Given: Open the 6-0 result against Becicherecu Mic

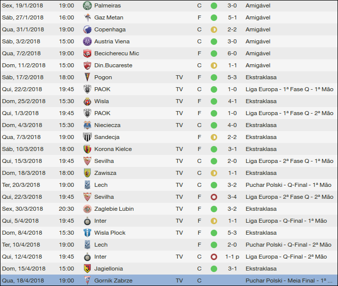Looking at the screenshot, I should (x=232, y=53).
